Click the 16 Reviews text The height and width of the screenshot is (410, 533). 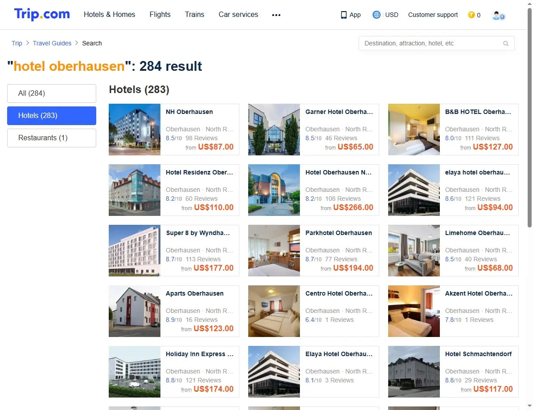coord(201,320)
